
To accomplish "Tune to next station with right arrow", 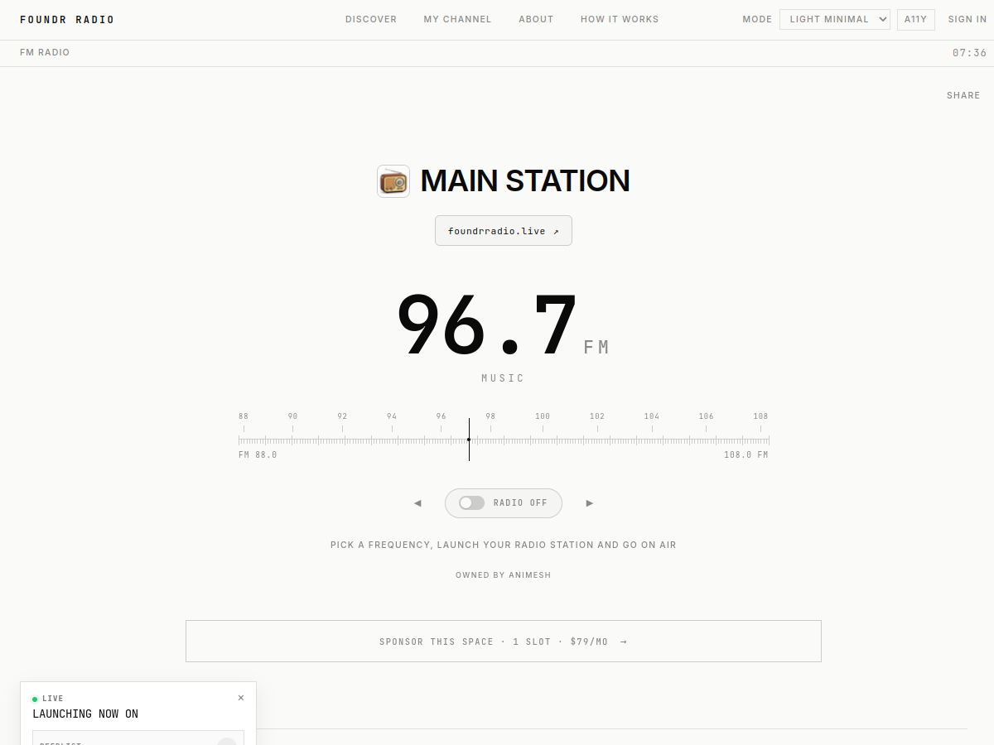I will click(x=590, y=503).
